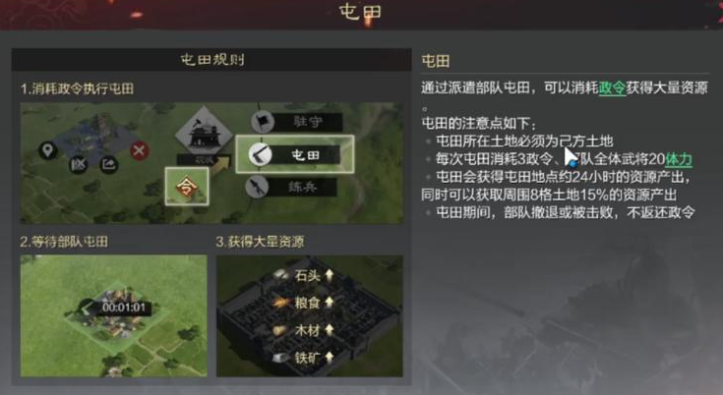The image size is (723, 395).
Task: Click the city building diamond icon
Action: click(204, 133)
